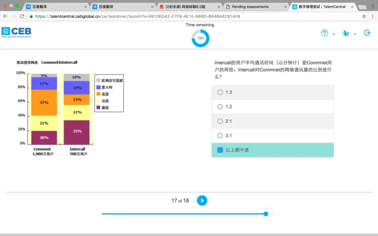The height and width of the screenshot is (236, 378).
Task: Close the 网易邮箱 tab
Action: (x=219, y=7)
